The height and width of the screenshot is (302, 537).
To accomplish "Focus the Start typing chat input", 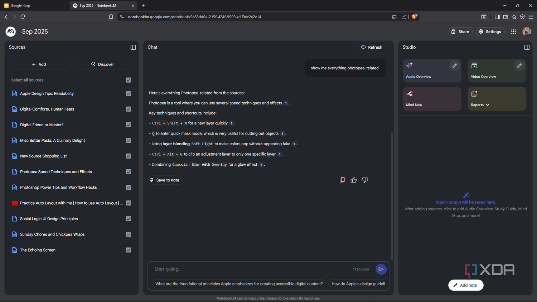I will (251, 269).
